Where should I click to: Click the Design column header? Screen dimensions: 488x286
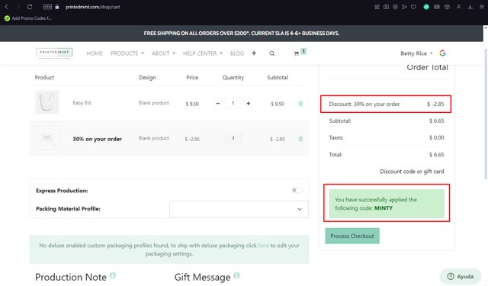[147, 78]
